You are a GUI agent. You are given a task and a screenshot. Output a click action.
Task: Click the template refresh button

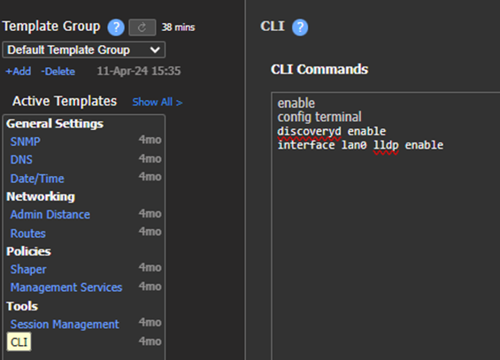click(142, 27)
